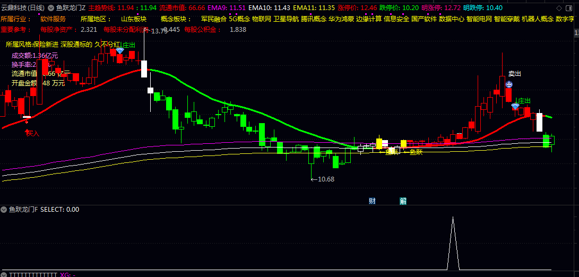The width and height of the screenshot is (579, 277).
Task: Click the sad-face 卖出 sell signal icon
Action: click(x=509, y=84)
